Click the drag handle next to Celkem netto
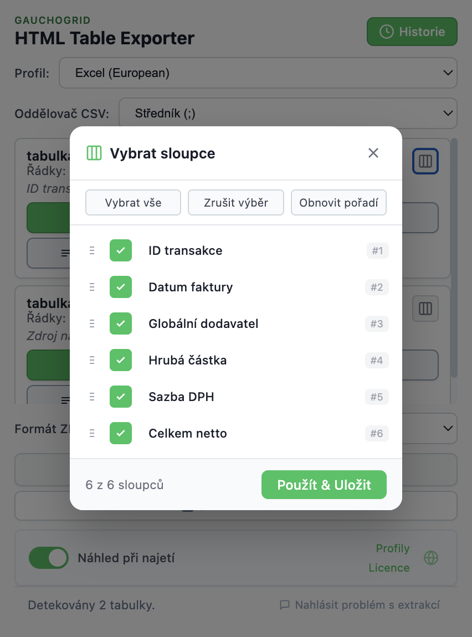 tap(92, 433)
